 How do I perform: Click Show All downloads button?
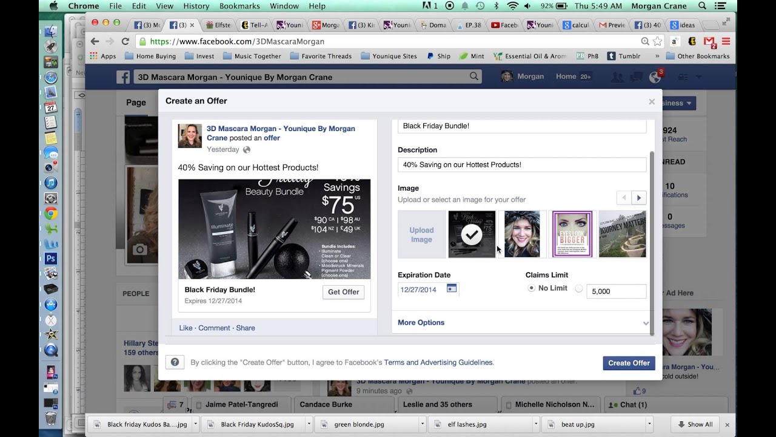pos(695,424)
